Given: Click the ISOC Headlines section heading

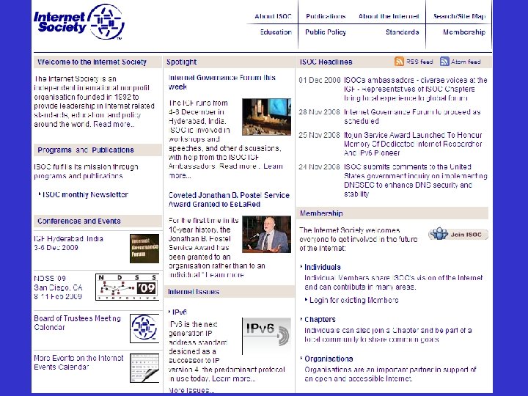Looking at the screenshot, I should click(326, 62).
